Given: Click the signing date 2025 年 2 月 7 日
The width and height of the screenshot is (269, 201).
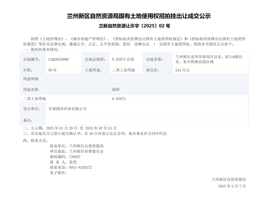Looking at the screenshot, I should [232, 186].
